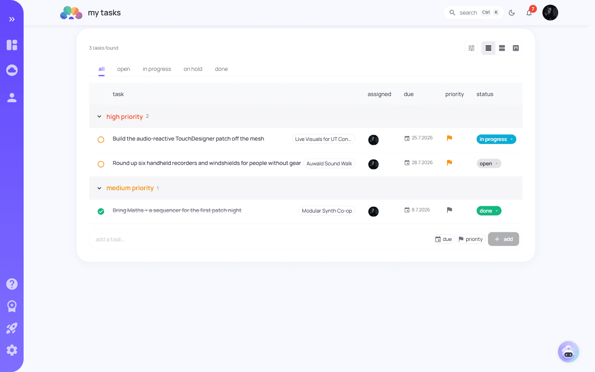This screenshot has width=595, height=372.
Task: Click assignee avatar on Bring Maths task
Action: pyautogui.click(x=373, y=211)
